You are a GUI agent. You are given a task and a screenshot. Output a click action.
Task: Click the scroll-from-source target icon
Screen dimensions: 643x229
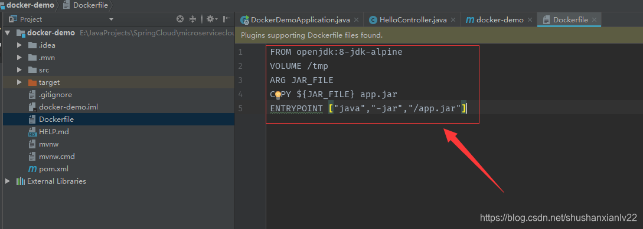pos(179,19)
